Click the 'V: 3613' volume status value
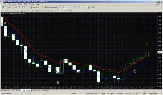Screen dimensions: 163x95 coord(136,93)
